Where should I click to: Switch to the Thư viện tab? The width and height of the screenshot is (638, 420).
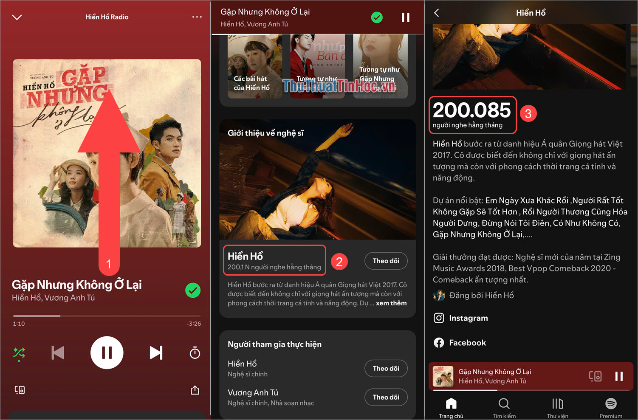[x=558, y=408]
